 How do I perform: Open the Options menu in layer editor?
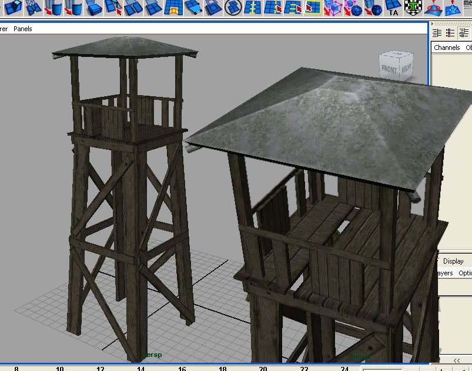click(x=465, y=273)
